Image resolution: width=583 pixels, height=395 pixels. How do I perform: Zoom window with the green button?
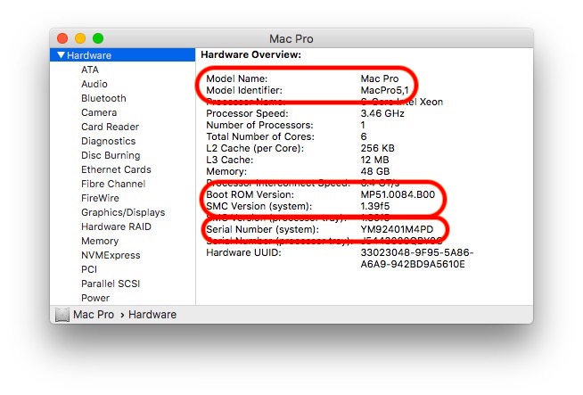point(98,38)
